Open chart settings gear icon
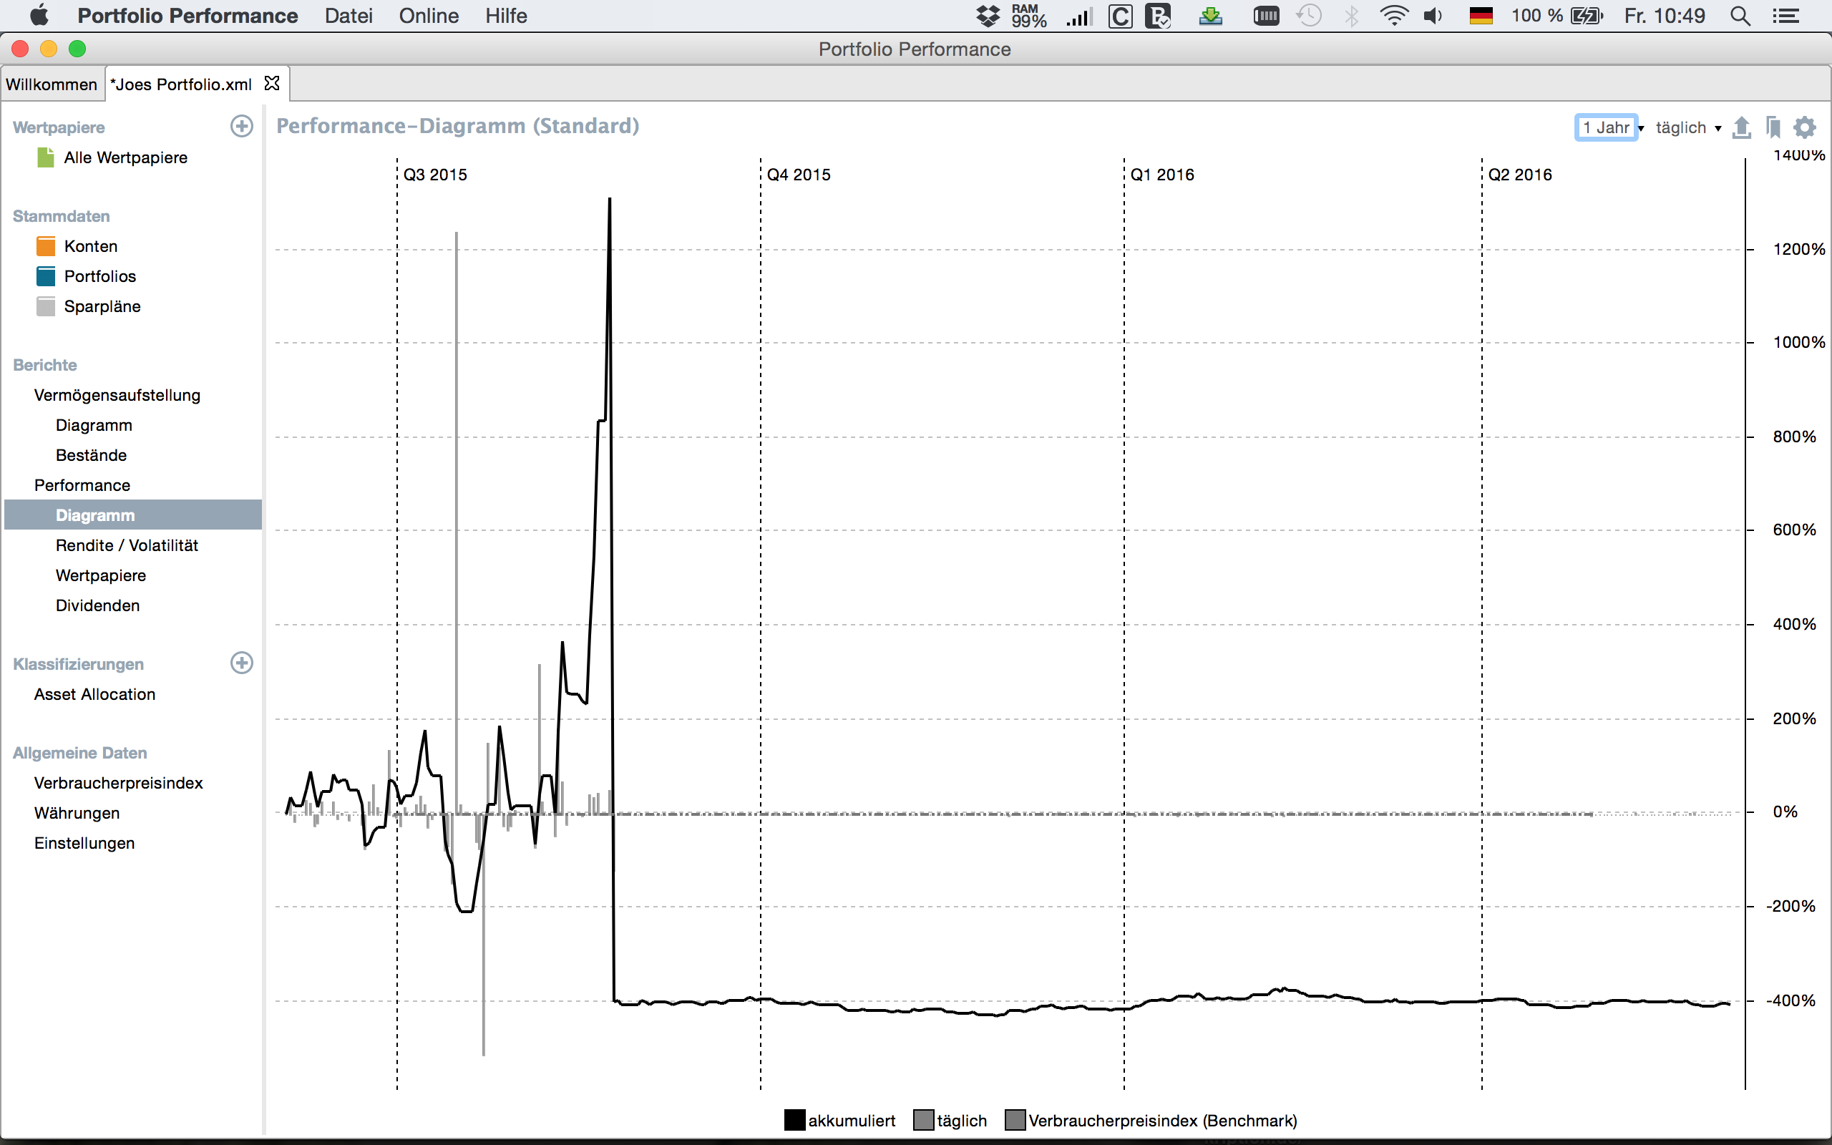Viewport: 1832px width, 1145px height. click(x=1805, y=127)
